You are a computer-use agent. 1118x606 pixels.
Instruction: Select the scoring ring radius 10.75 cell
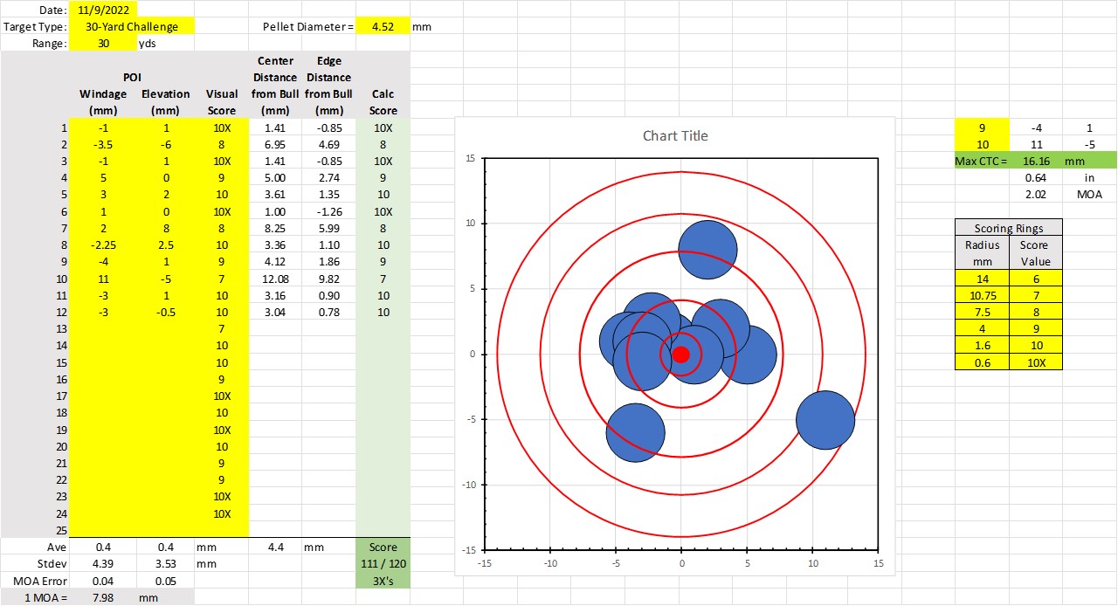pyautogui.click(x=982, y=294)
